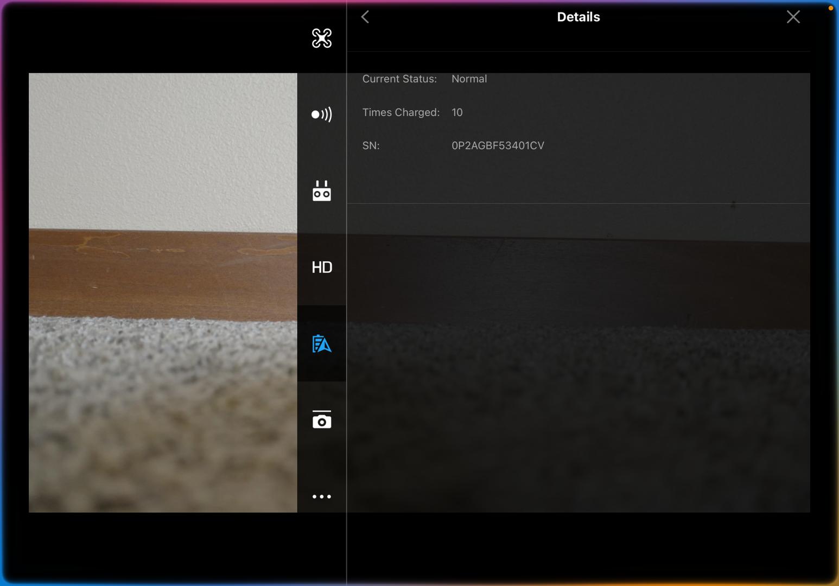
Task: Open visual navigation sensor settings
Action: (322, 114)
